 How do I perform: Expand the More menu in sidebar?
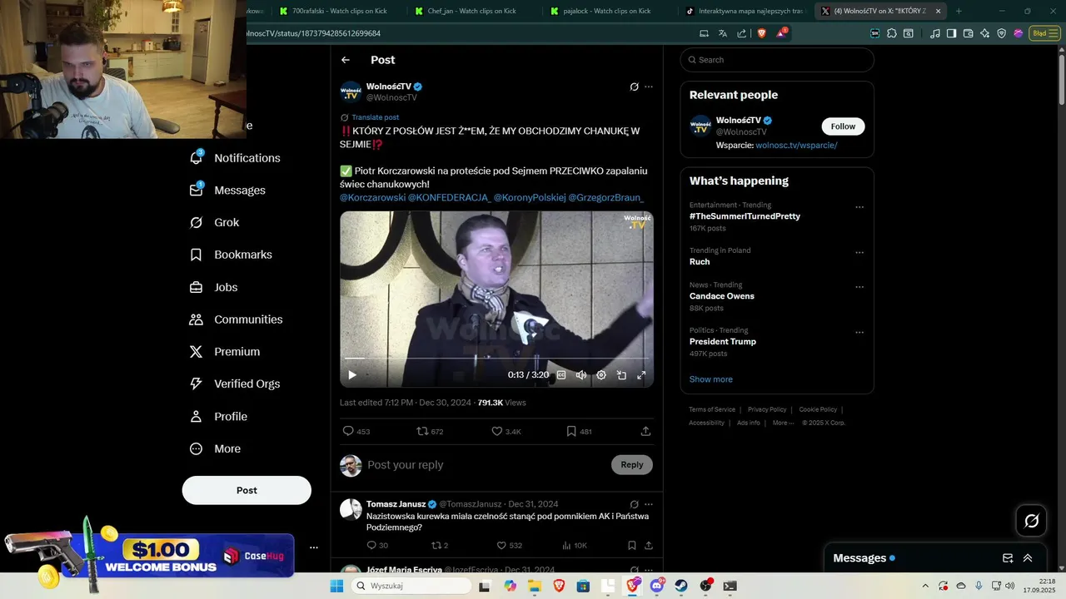tap(215, 449)
